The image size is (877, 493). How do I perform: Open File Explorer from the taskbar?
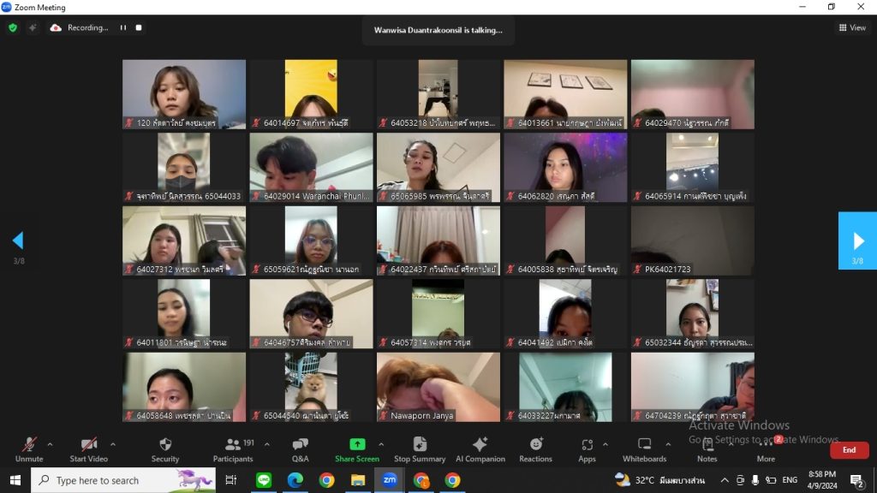[358, 480]
